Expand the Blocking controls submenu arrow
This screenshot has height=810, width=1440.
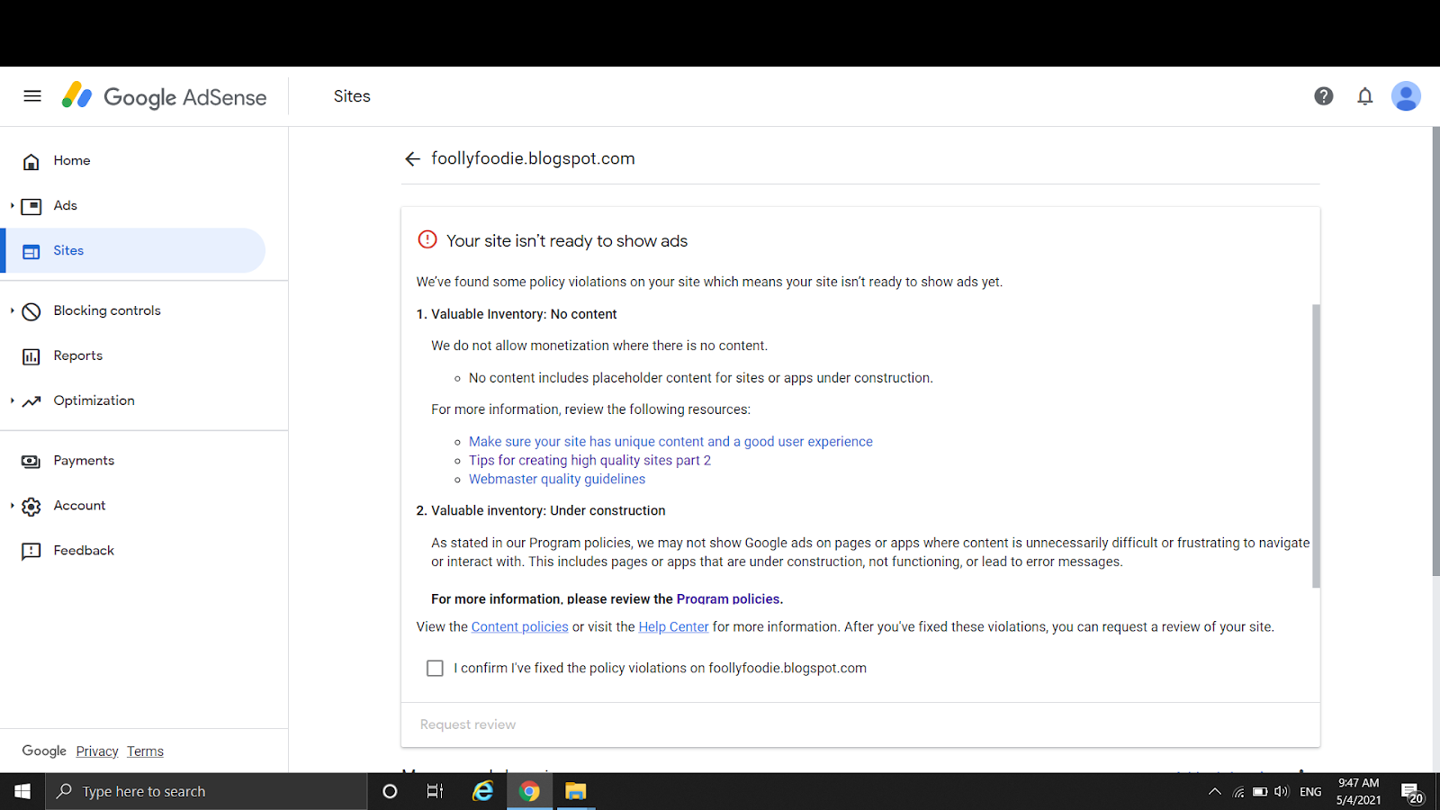pyautogui.click(x=12, y=311)
